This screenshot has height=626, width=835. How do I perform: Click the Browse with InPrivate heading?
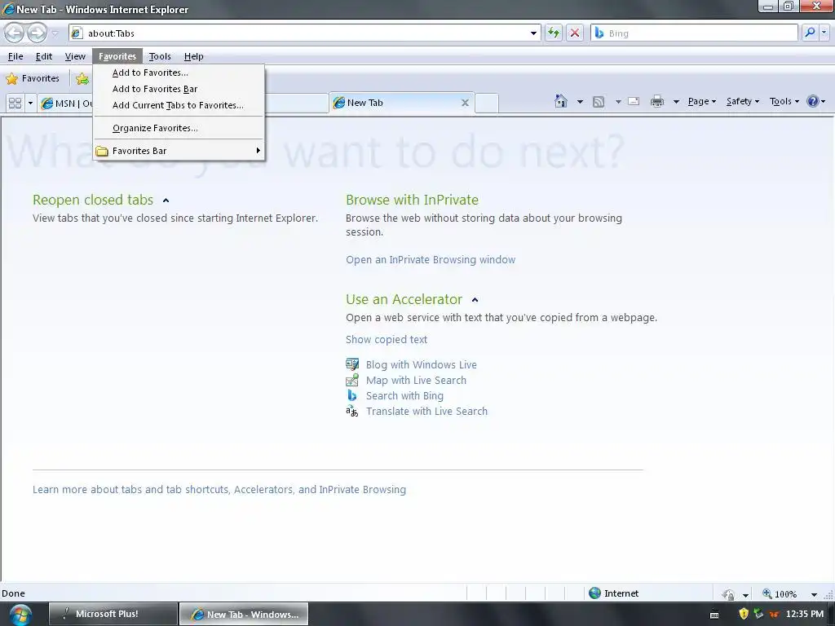tap(412, 200)
